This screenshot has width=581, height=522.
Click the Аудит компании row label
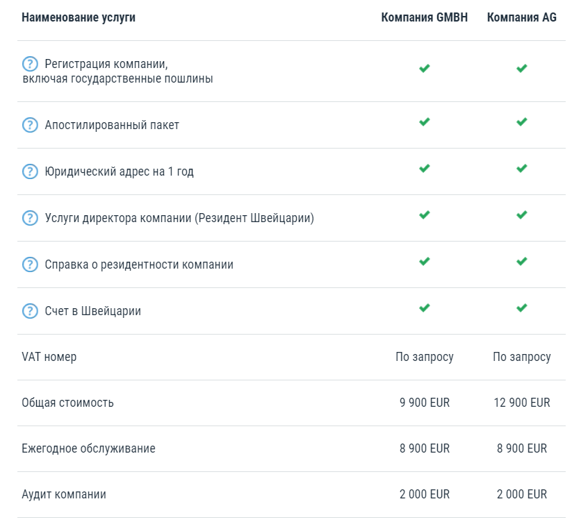[64, 494]
